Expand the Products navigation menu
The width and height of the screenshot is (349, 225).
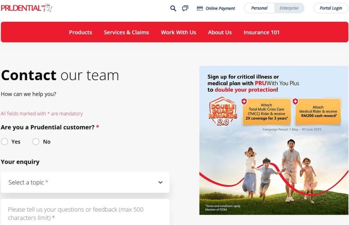pyautogui.click(x=80, y=32)
